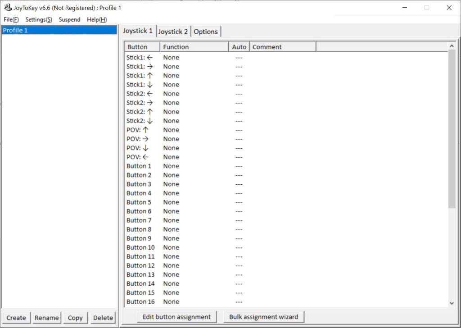
Task: Select the Stick1 down arrow row
Action: click(286, 85)
